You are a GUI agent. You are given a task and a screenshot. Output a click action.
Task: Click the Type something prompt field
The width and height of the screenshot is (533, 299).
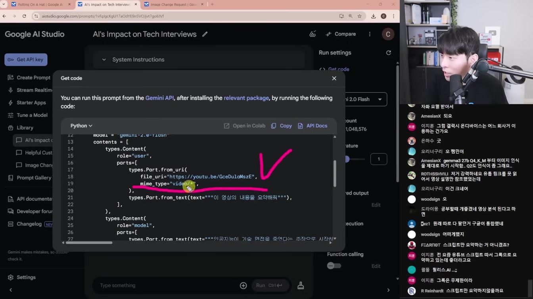[x=167, y=286]
